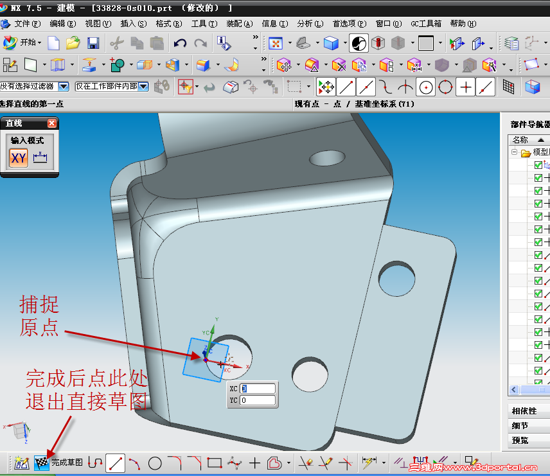Image resolution: width=550 pixels, height=476 pixels.
Task: Click the Quick Trim sketch icon
Action: pos(306,463)
